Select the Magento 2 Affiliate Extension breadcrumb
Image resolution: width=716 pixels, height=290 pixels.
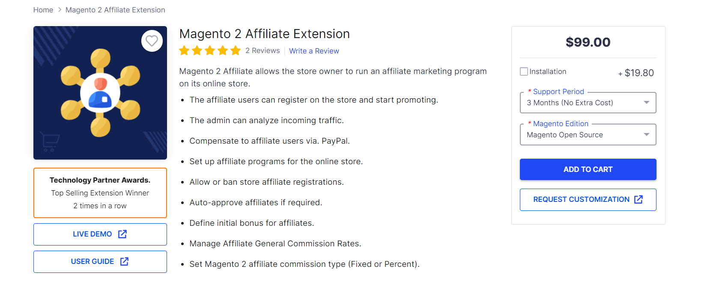115,9
